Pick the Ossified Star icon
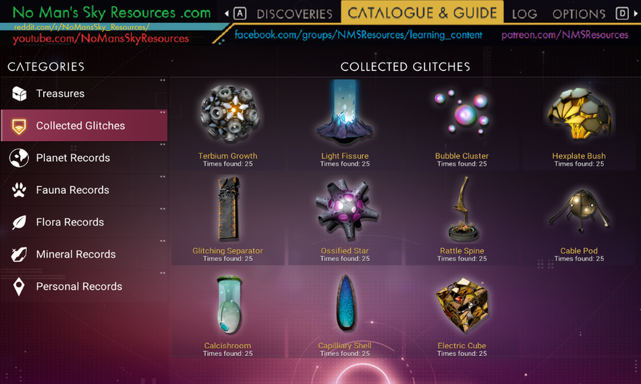 click(346, 210)
